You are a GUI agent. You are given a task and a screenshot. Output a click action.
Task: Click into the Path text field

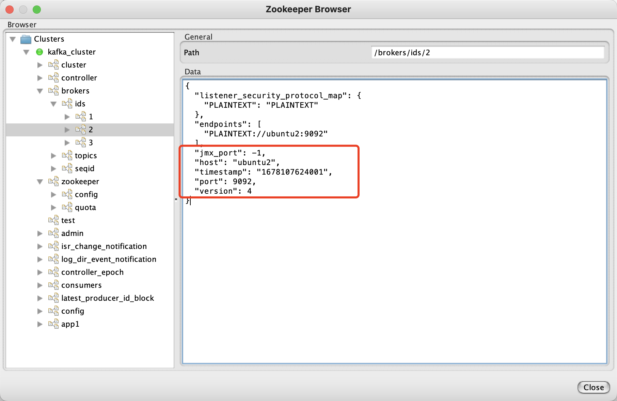click(487, 53)
